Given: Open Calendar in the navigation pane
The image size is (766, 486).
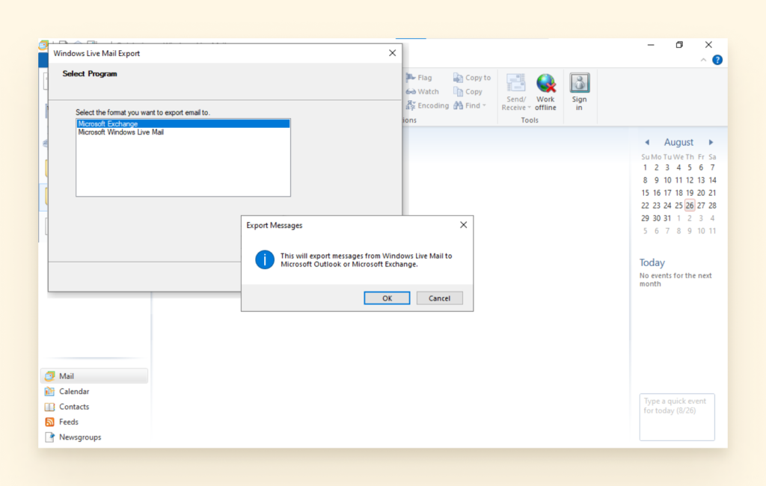Looking at the screenshot, I should coord(94,391).
